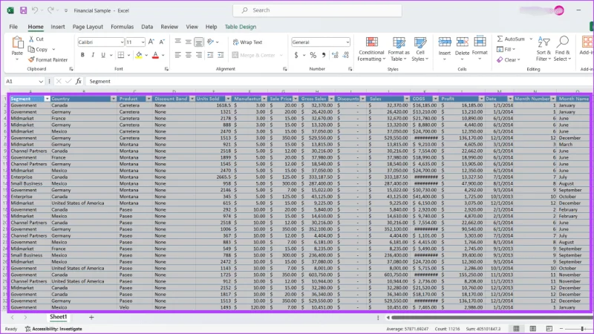Open fill color with the yellow highlight swatch
The height and width of the screenshot is (334, 594).
pyautogui.click(x=139, y=55)
